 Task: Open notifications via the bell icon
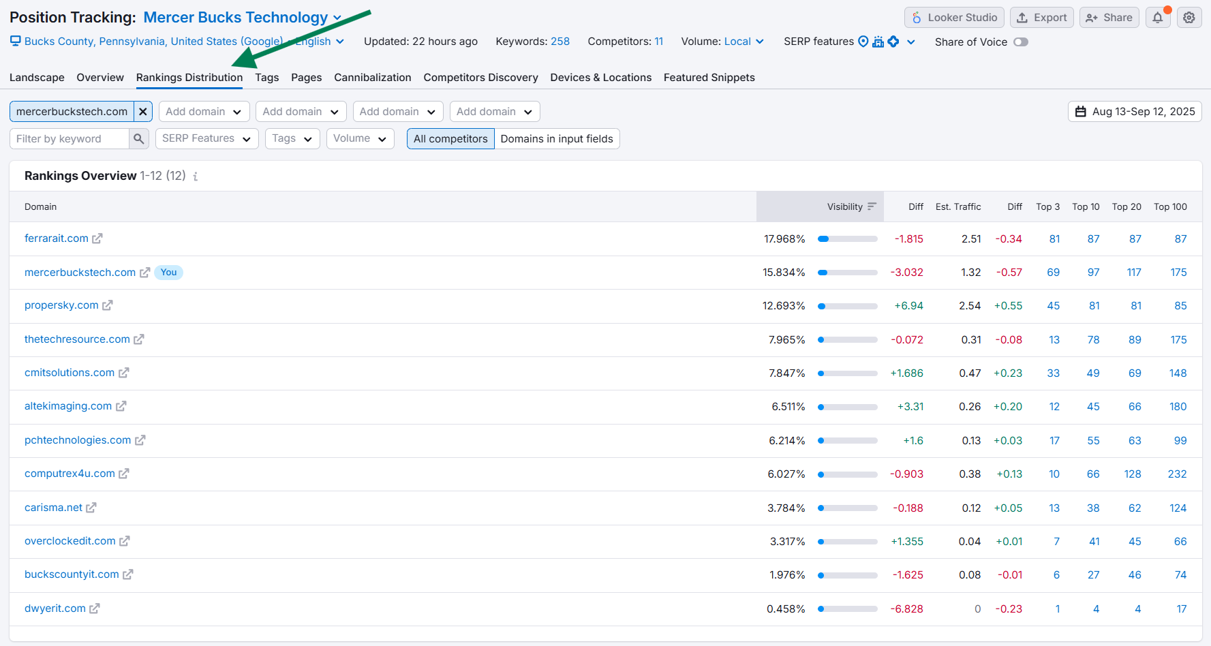(x=1158, y=17)
